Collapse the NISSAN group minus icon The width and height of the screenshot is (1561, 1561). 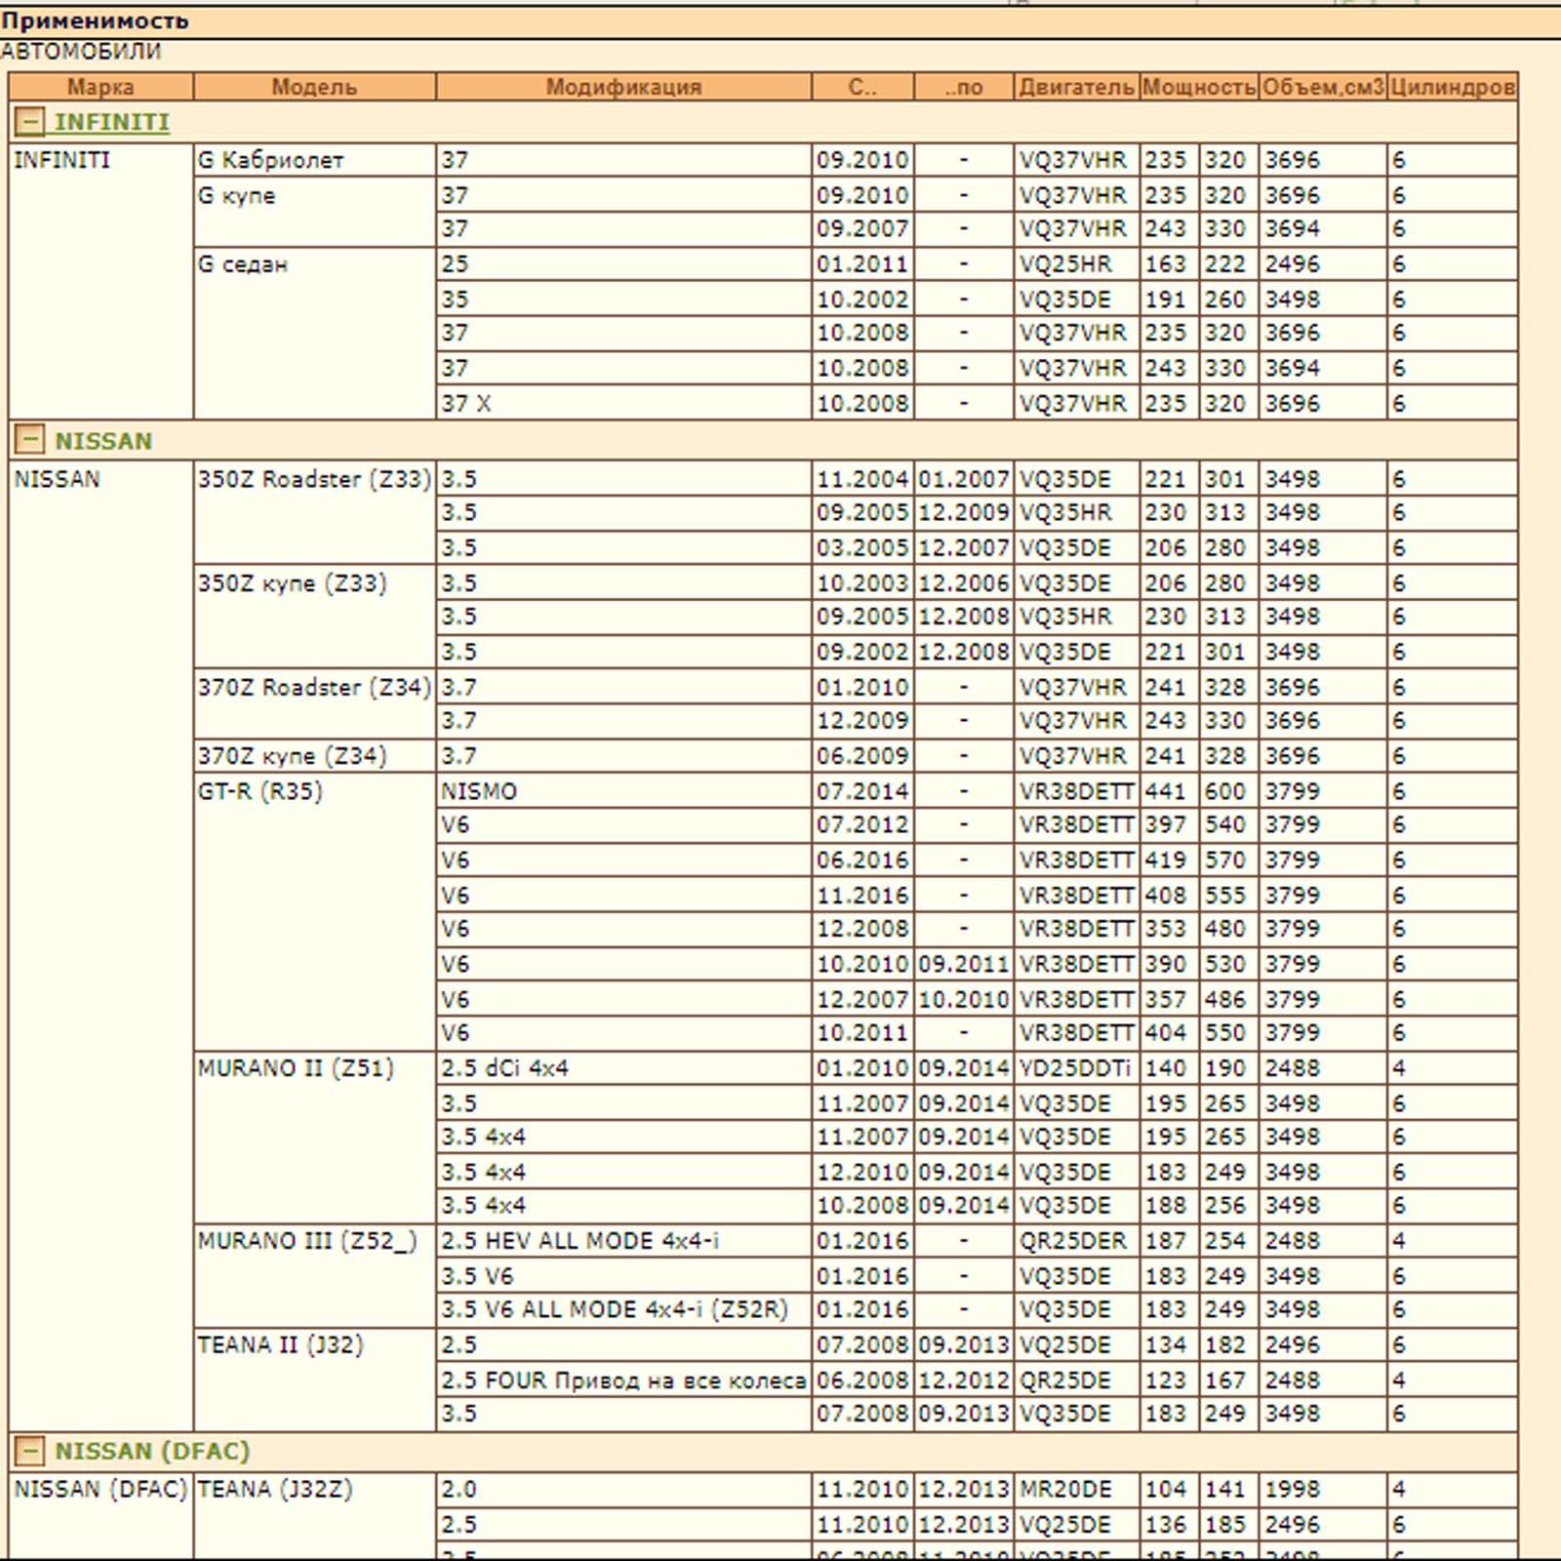pyautogui.click(x=30, y=440)
